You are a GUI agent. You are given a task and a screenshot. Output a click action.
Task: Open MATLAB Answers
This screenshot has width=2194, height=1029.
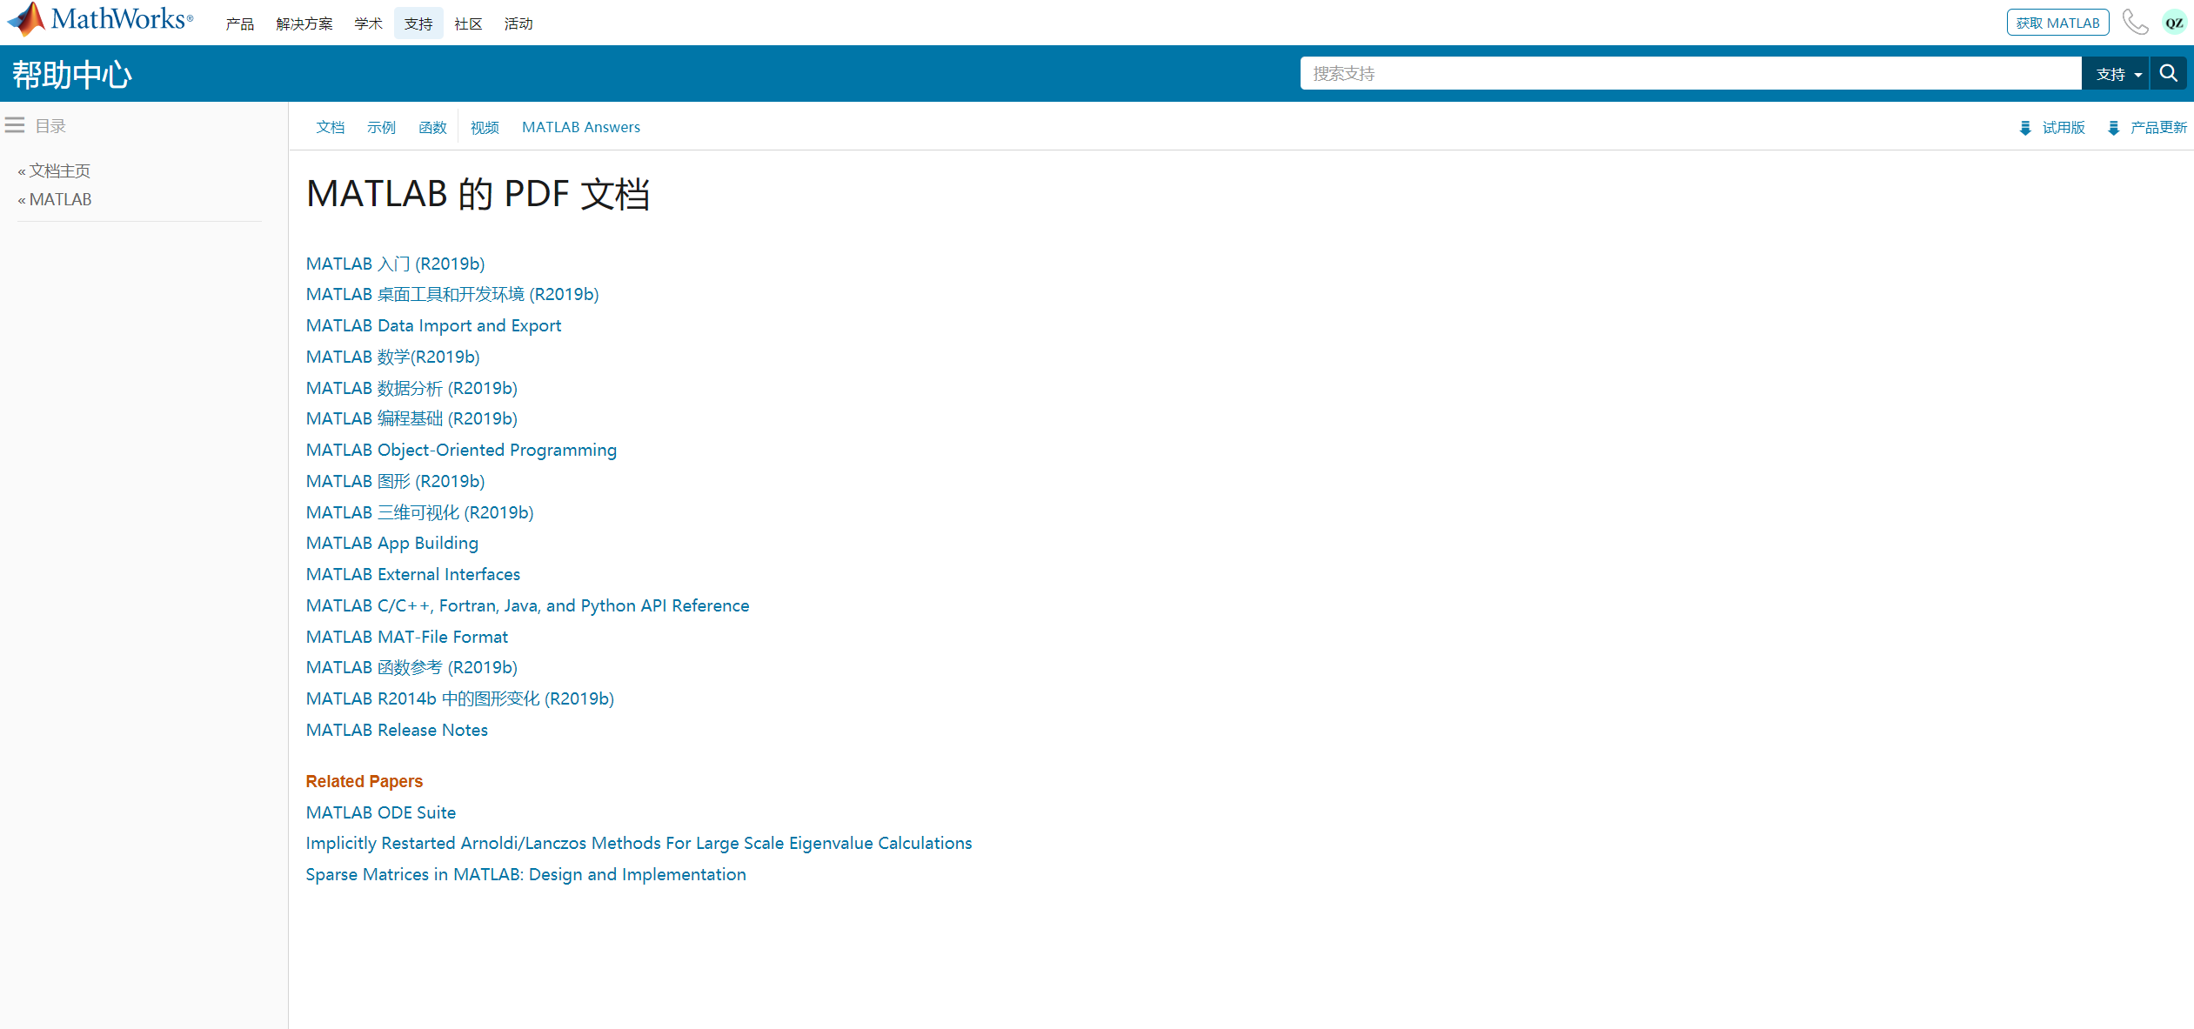[581, 127]
